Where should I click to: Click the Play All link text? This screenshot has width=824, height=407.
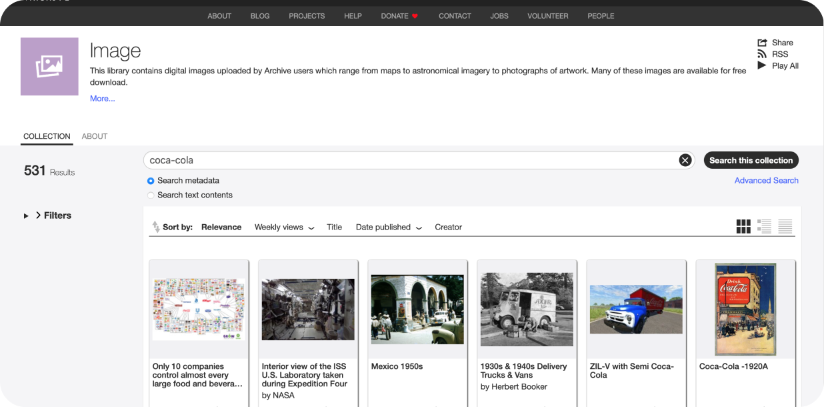[x=785, y=65]
